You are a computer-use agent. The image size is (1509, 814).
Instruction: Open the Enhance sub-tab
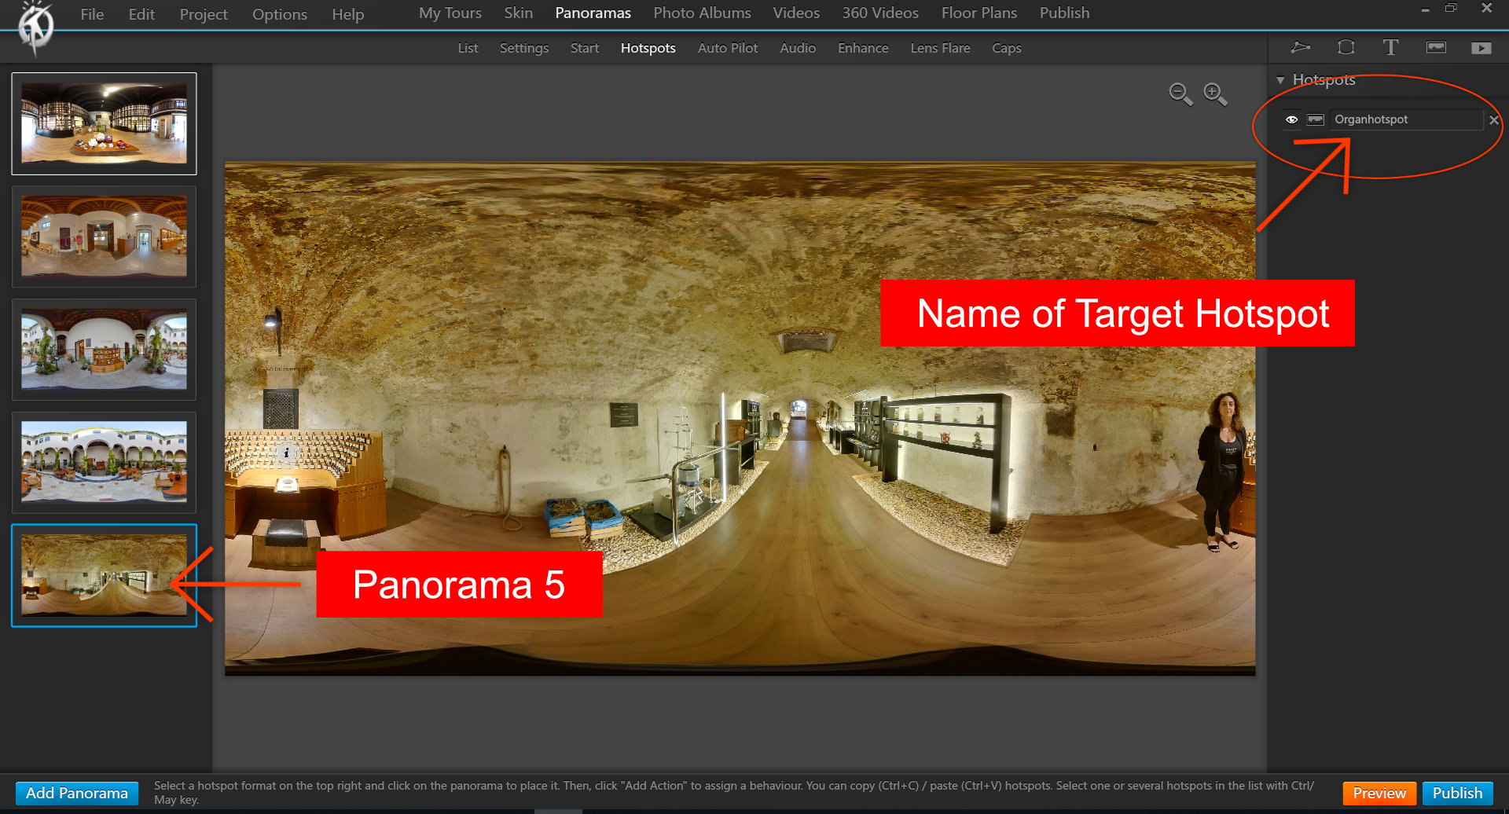tap(863, 48)
